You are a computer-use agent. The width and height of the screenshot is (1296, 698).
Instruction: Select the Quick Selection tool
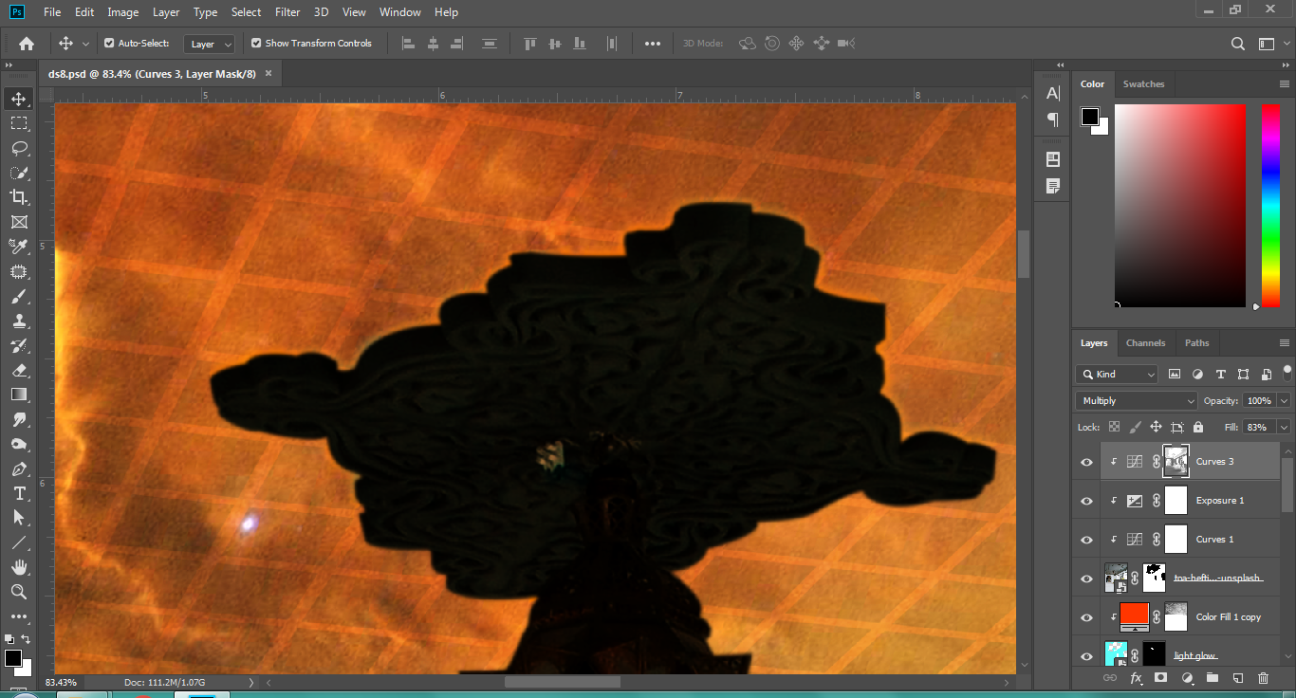coord(18,173)
